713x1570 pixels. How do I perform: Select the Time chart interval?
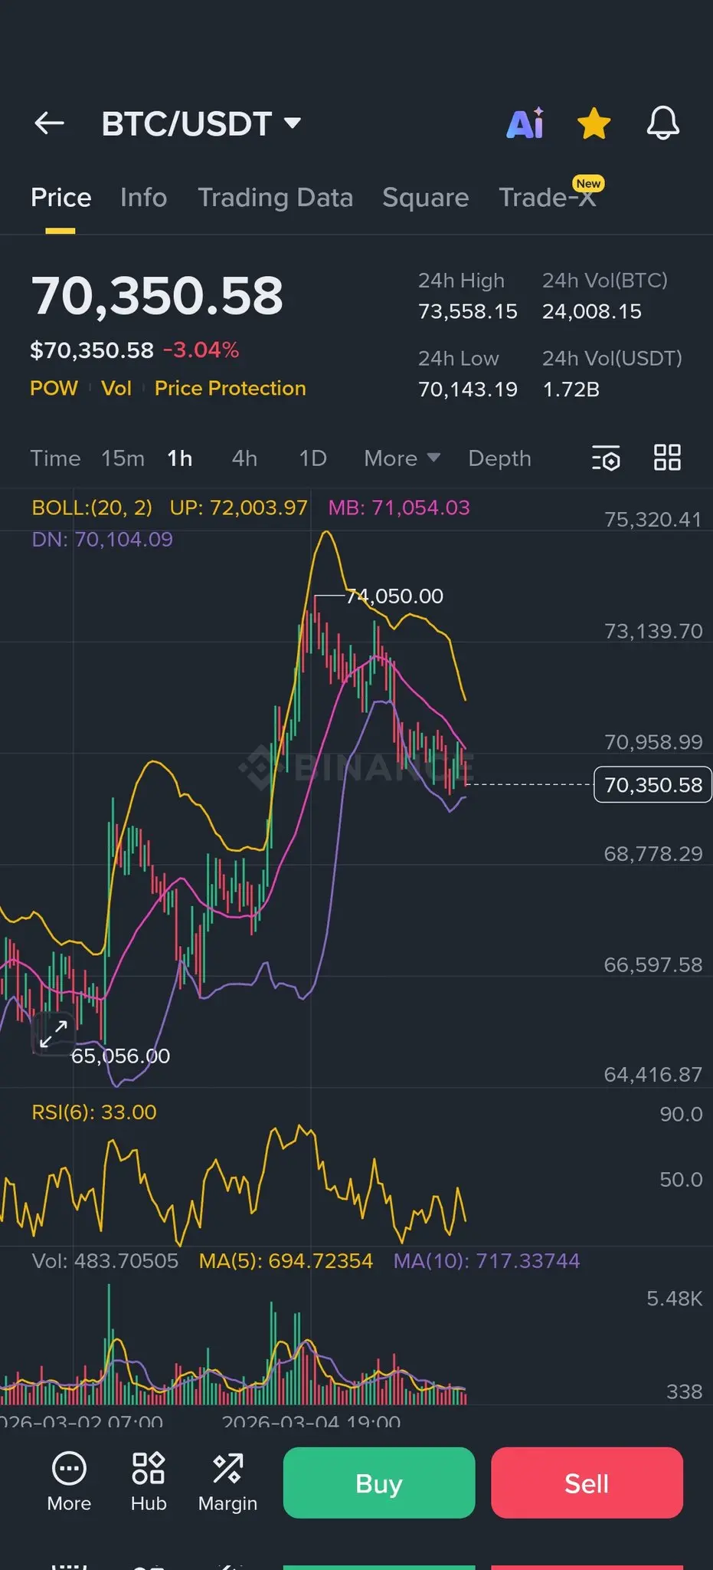click(55, 458)
